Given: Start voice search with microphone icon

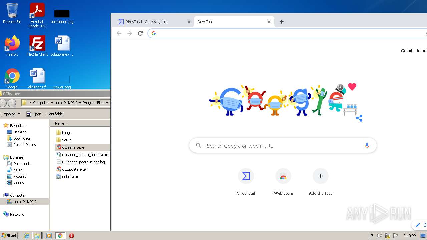Looking at the screenshot, I should tap(367, 146).
